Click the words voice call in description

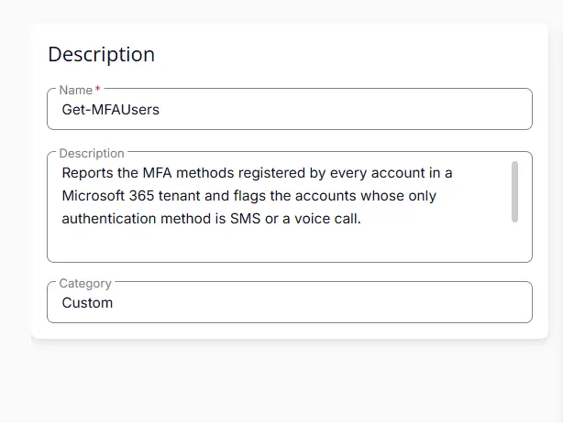(x=327, y=219)
